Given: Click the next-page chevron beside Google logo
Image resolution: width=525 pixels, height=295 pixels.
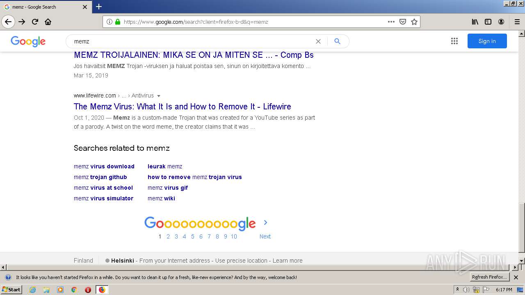Looking at the screenshot, I should click(265, 222).
